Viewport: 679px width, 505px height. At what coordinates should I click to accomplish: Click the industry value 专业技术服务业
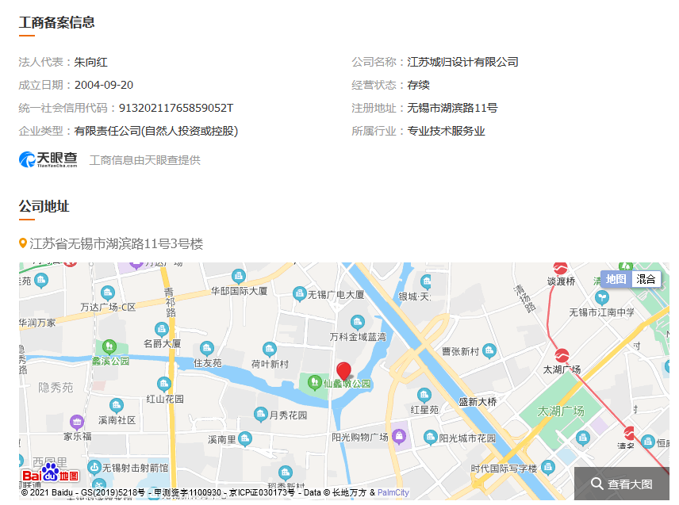point(446,131)
